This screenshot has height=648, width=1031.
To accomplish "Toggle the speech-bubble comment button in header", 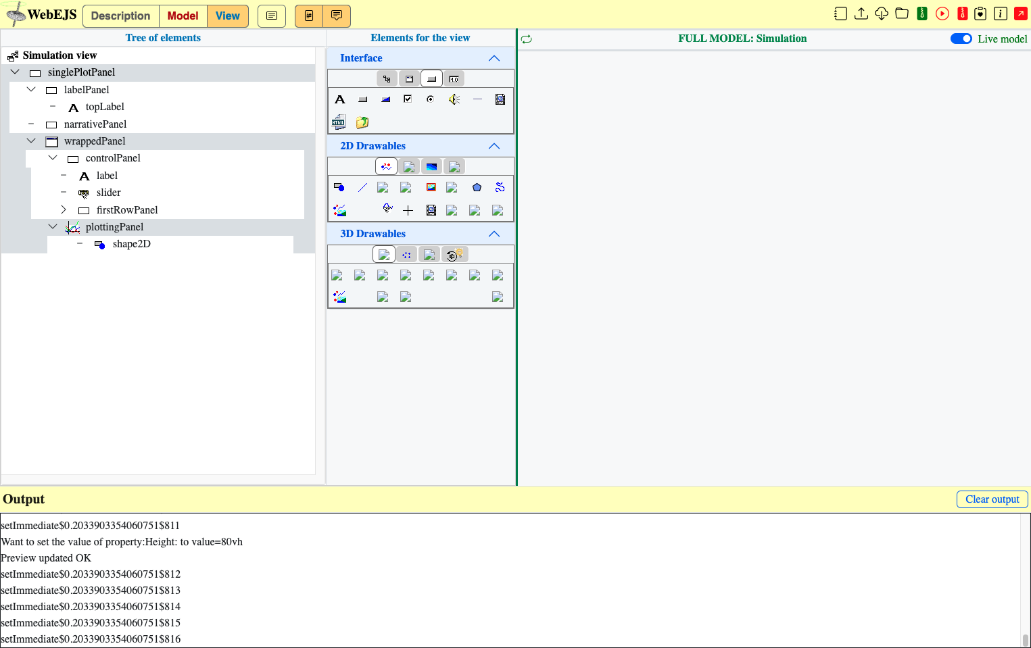I will 337,16.
